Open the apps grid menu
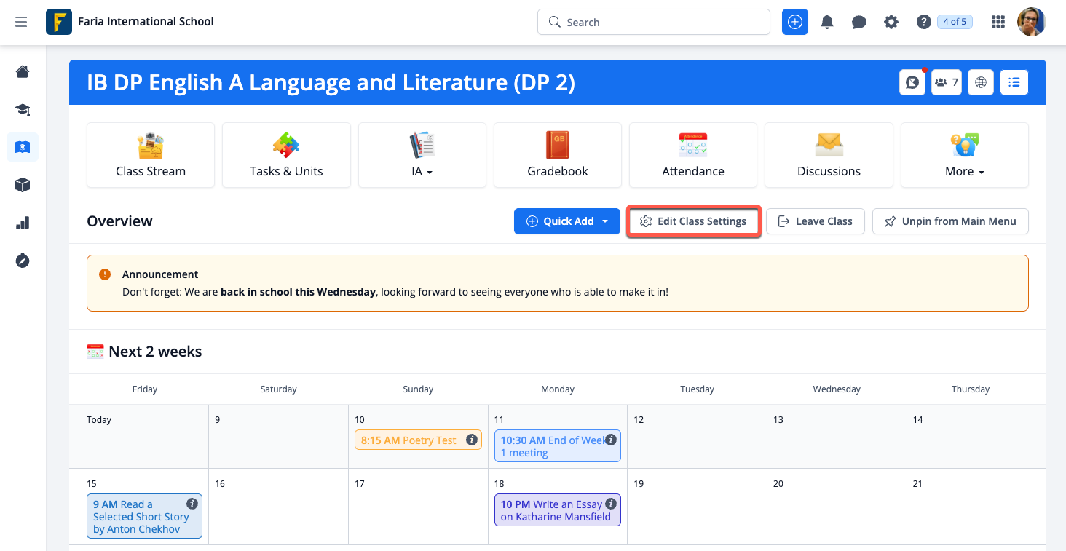 998,22
